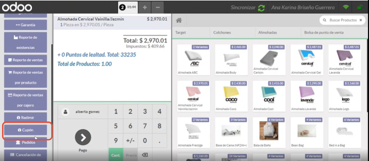The height and width of the screenshot is (161, 369).
Task: Open the Garantía button
Action: pyautogui.click(x=25, y=25)
